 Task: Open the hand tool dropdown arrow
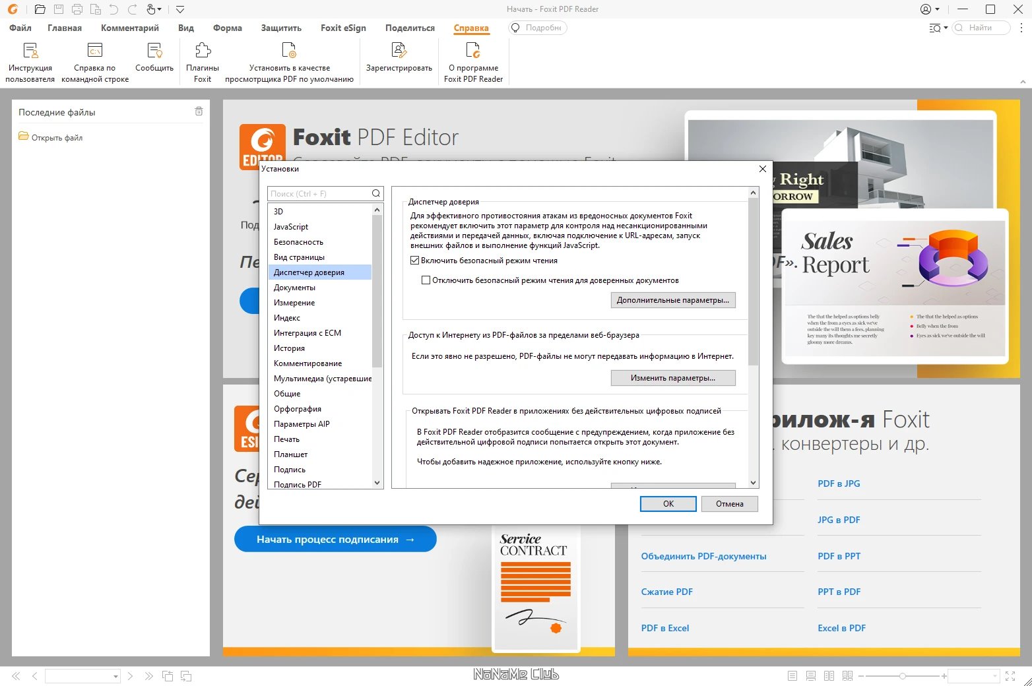click(159, 9)
